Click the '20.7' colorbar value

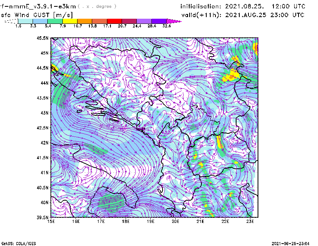122,26
